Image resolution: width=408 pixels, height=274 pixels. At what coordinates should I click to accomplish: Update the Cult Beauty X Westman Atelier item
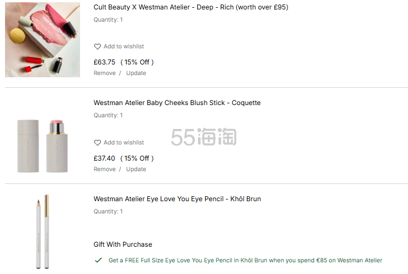point(136,73)
